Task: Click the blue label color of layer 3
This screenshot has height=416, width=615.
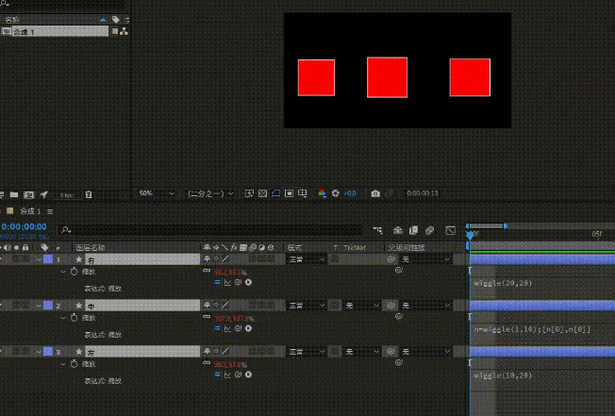Action: pyautogui.click(x=48, y=352)
